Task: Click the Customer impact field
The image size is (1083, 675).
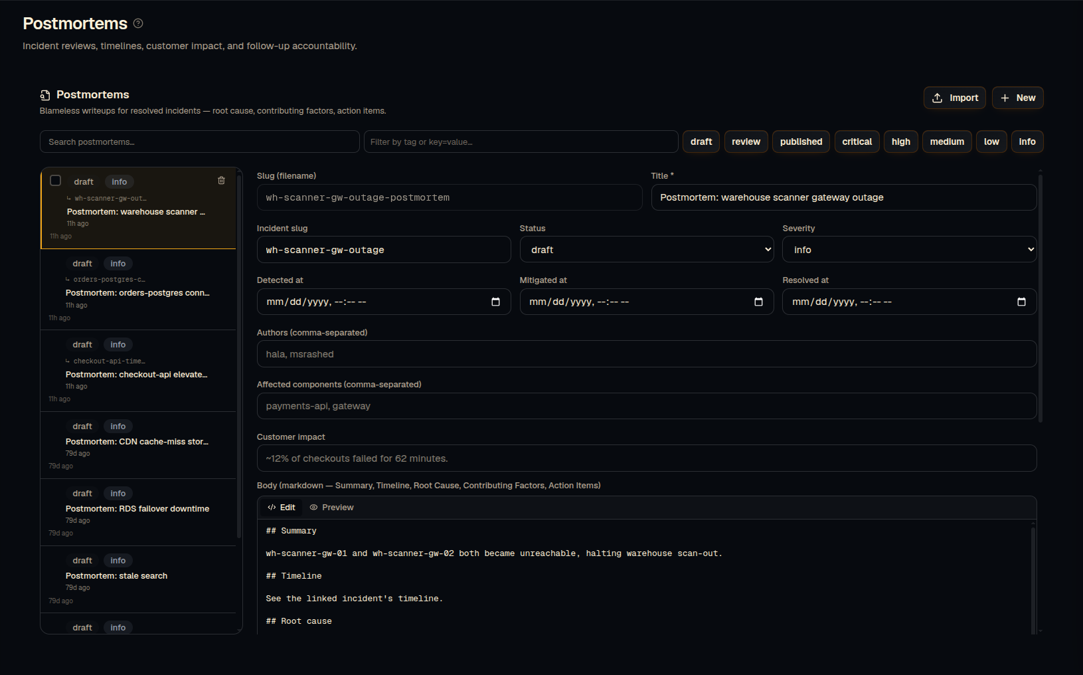Action: [647, 458]
